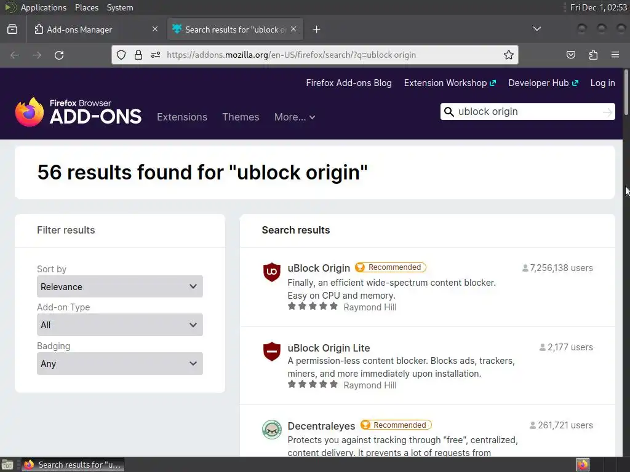This screenshot has height=472, width=630.
Task: Go back with the back arrow
Action: coord(15,55)
